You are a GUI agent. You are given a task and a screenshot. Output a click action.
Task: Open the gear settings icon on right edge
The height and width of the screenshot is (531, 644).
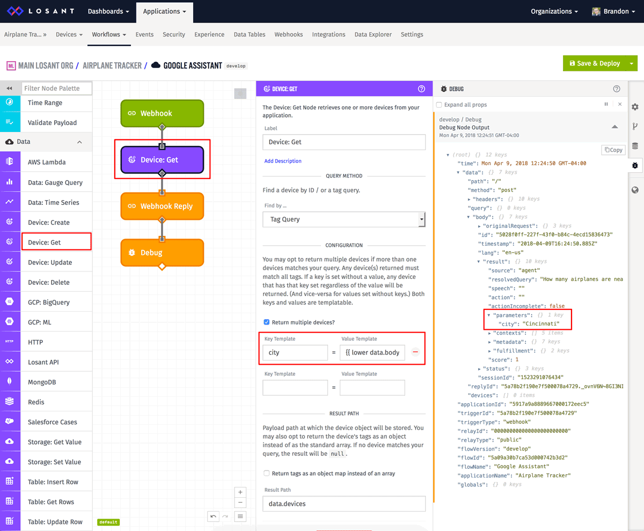point(635,107)
